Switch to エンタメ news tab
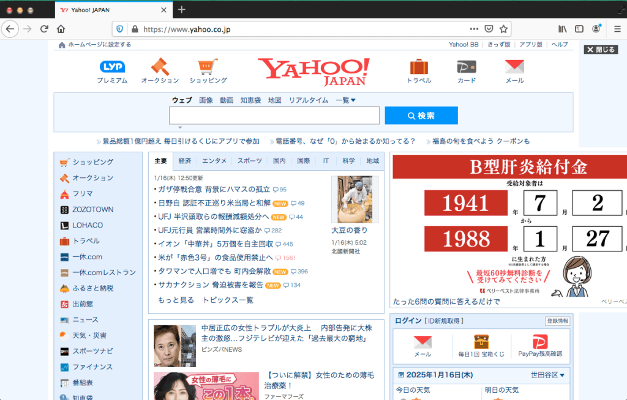Image resolution: width=627 pixels, height=400 pixels. [x=214, y=161]
